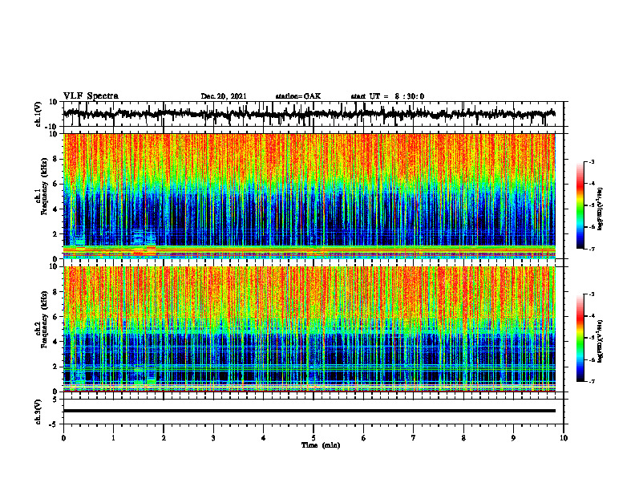Screen dimensions: 635x491
Task: Click the ch.2 frequency axis "2" tick label
Action: (x=55, y=367)
